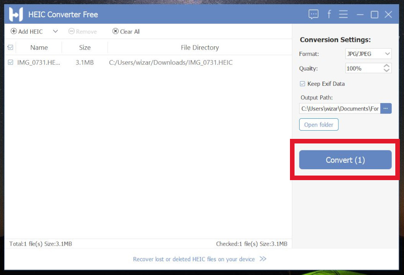This screenshot has width=404, height=275.
Task: Open the recover deleted HEIC files link
Action: click(x=194, y=259)
